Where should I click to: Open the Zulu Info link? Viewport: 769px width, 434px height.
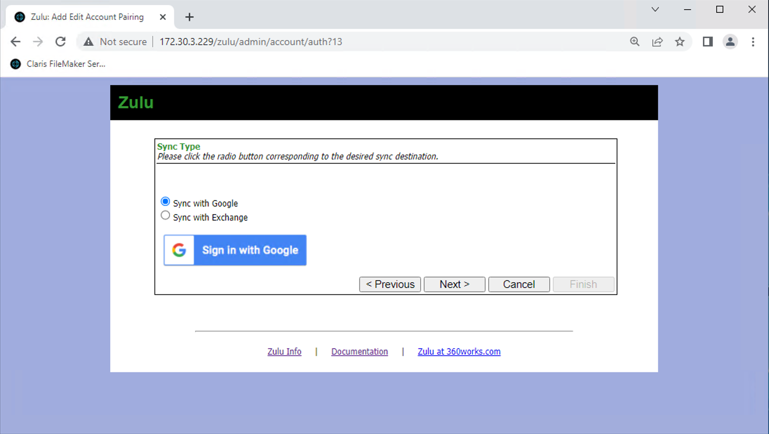[284, 351]
